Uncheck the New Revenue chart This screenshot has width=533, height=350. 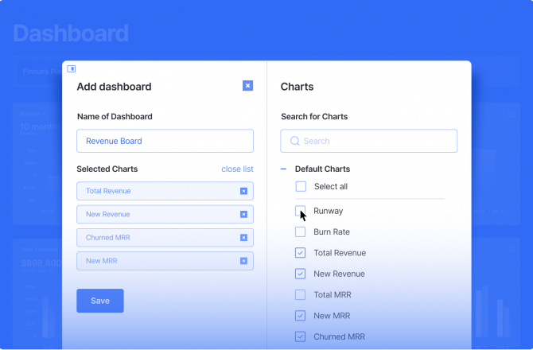point(301,274)
